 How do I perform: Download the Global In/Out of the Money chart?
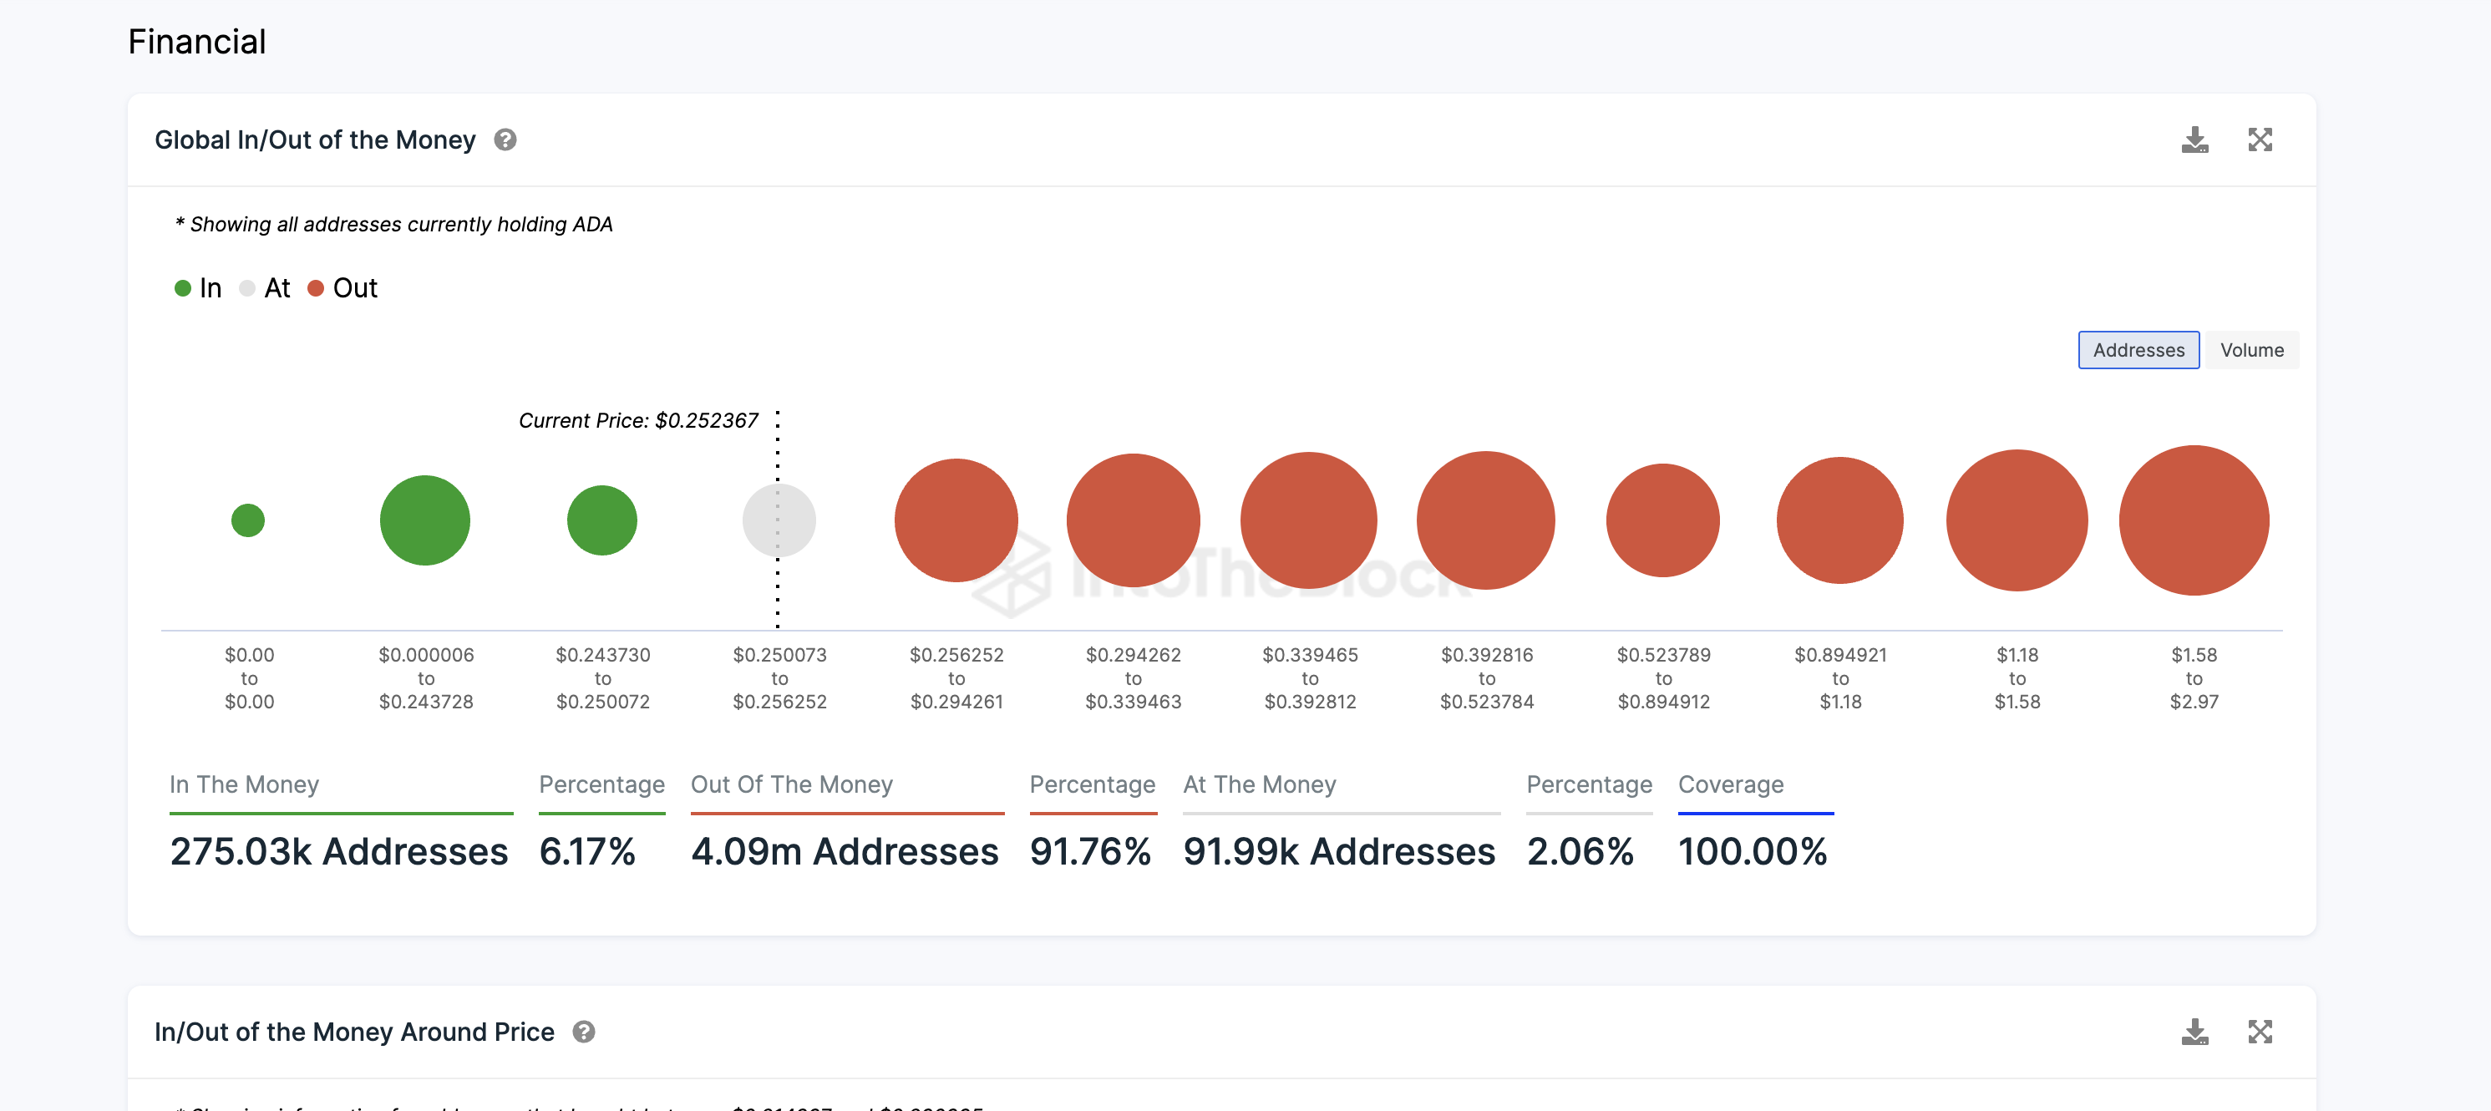click(x=2194, y=140)
